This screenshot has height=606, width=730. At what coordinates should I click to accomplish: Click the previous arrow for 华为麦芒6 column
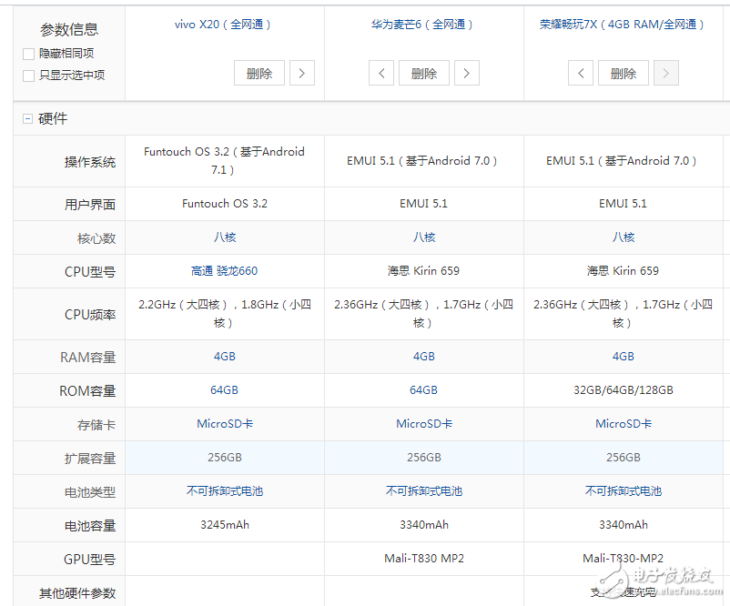click(x=381, y=73)
